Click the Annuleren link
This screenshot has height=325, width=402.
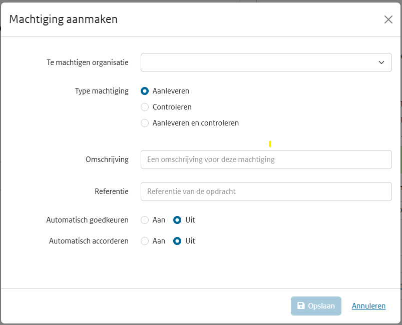368,306
